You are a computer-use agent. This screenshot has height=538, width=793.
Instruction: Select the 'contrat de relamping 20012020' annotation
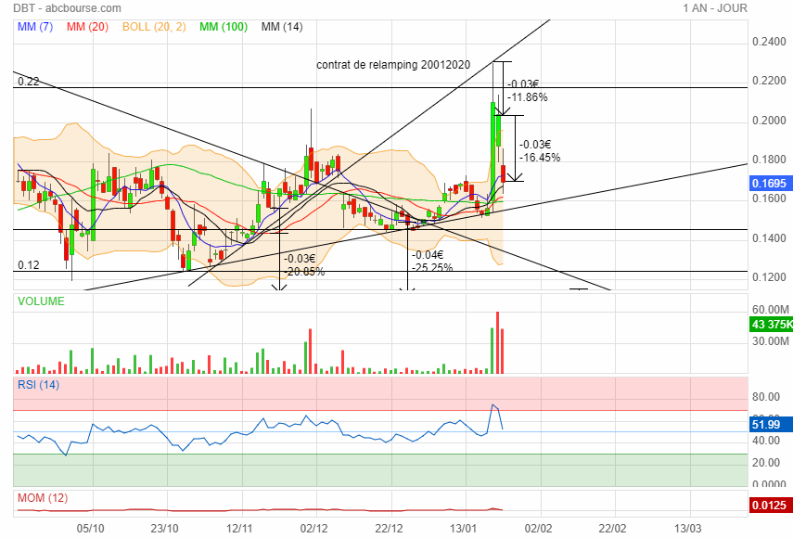tap(393, 65)
